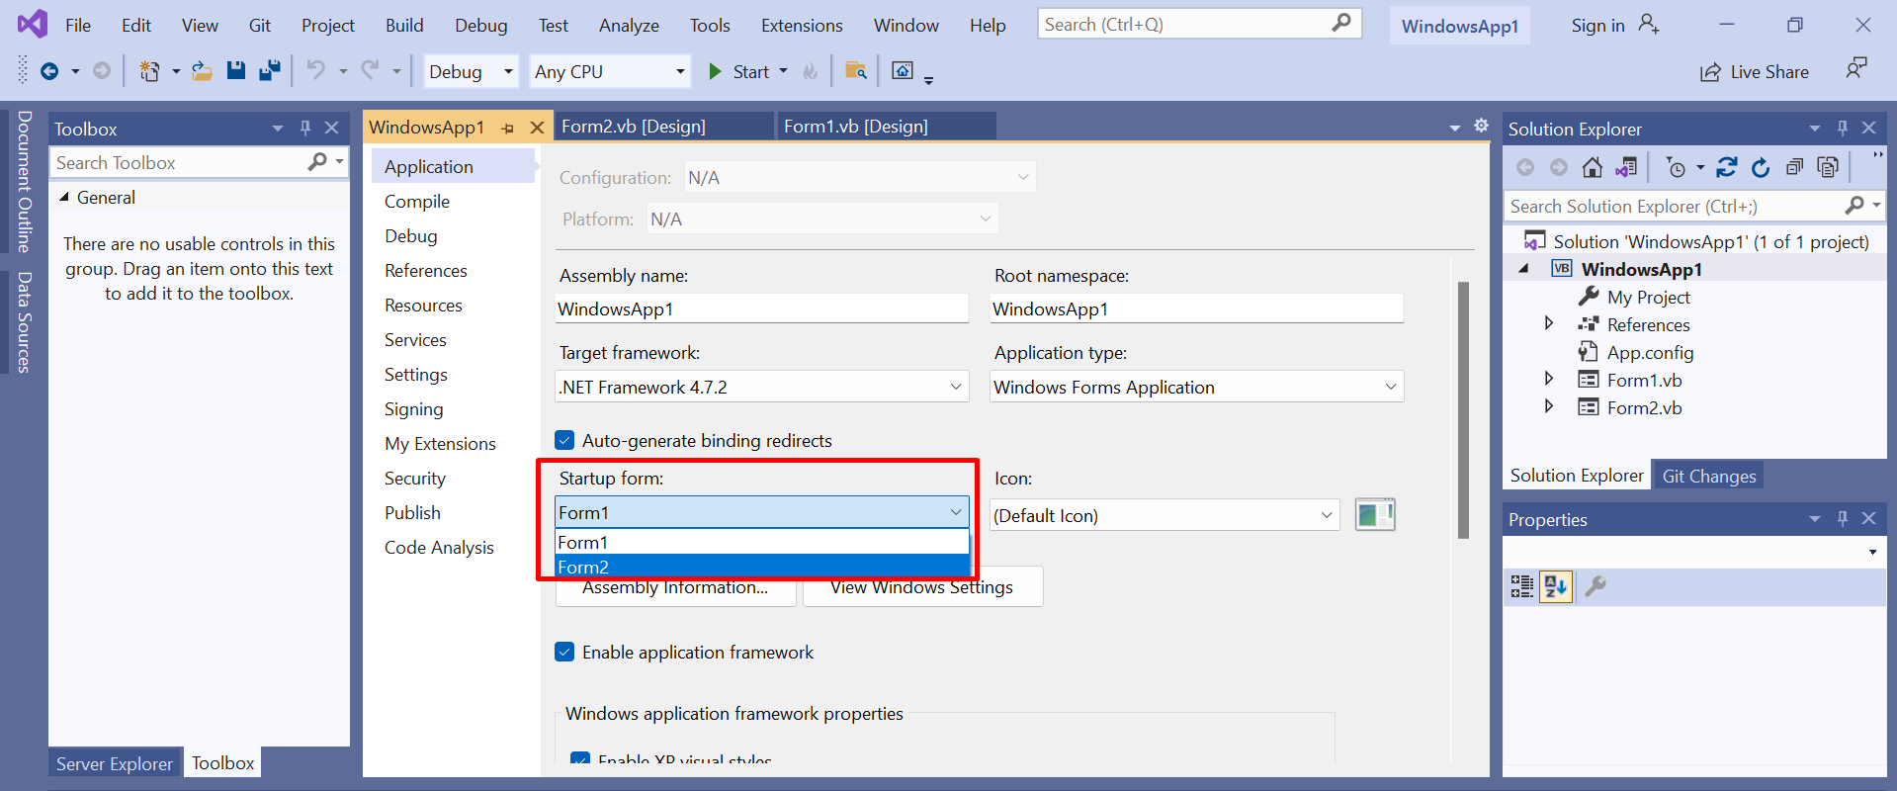
Task: Click the Categorized icon in Properties
Action: (1521, 586)
